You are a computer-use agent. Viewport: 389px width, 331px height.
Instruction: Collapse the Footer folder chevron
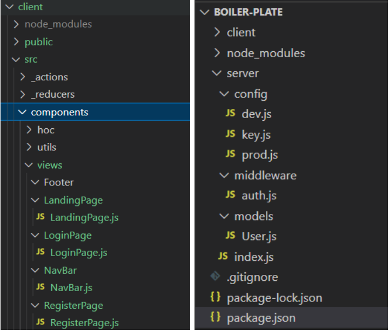(35, 183)
